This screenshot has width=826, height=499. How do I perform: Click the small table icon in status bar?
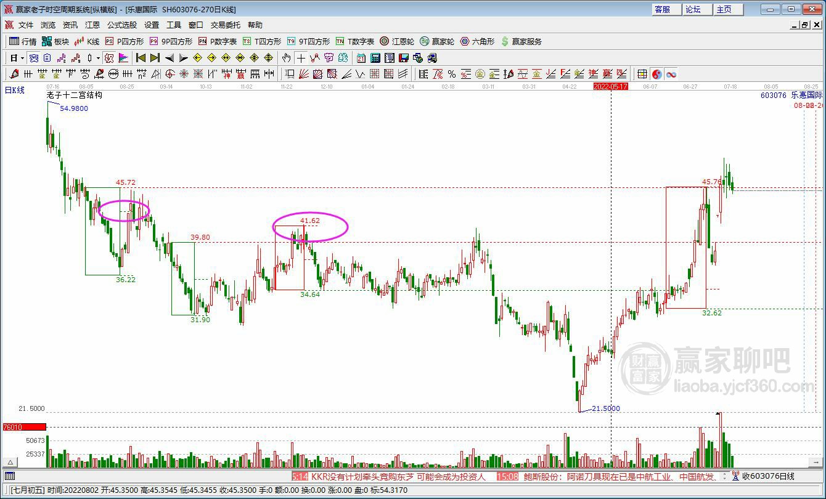9,476
